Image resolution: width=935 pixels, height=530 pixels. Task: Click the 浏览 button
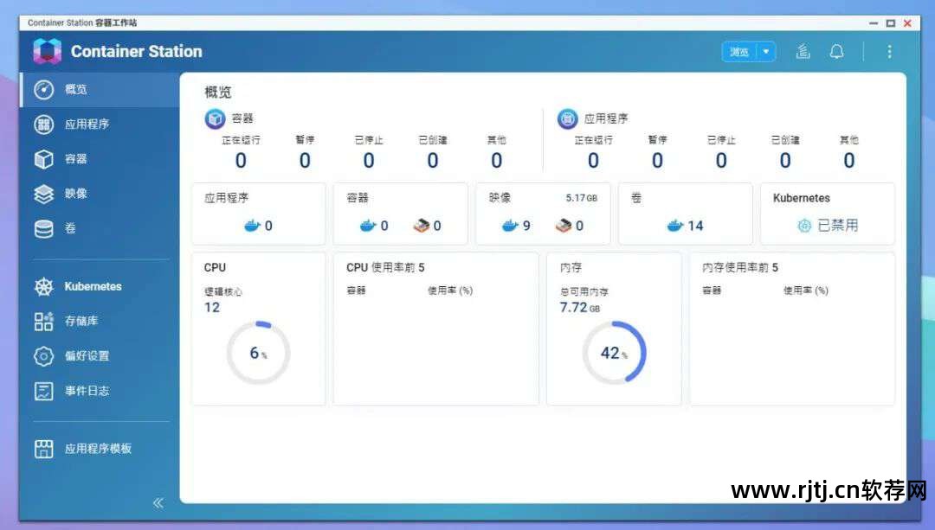(x=738, y=52)
